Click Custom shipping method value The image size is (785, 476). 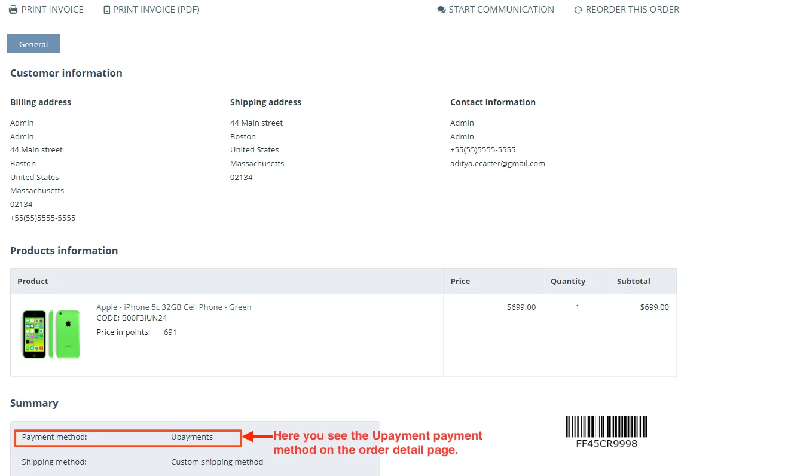pos(217,462)
